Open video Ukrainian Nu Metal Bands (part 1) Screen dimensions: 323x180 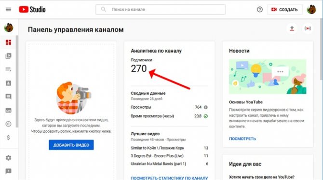(159, 164)
